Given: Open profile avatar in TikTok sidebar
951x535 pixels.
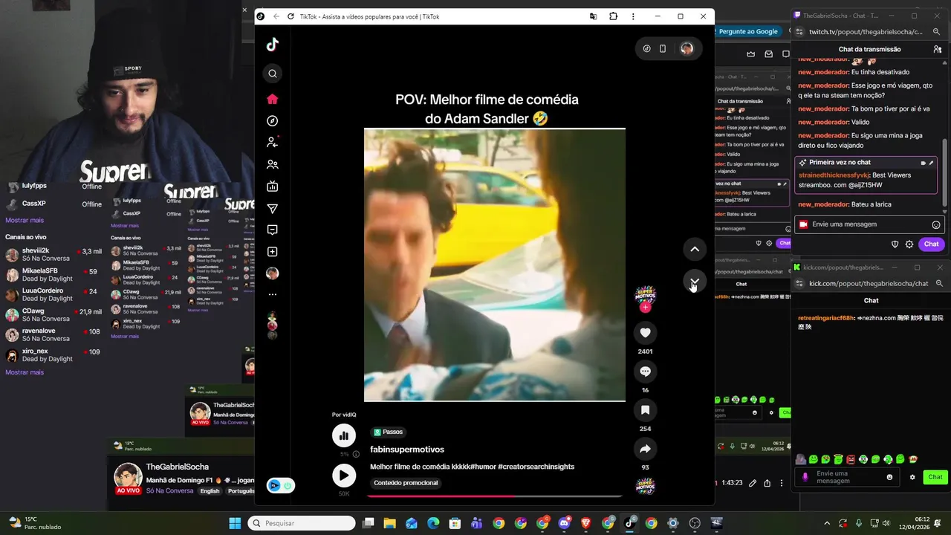Looking at the screenshot, I should (x=273, y=273).
